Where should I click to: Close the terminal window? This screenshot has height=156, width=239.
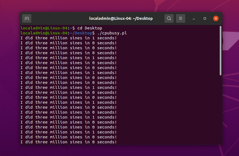(x=216, y=18)
